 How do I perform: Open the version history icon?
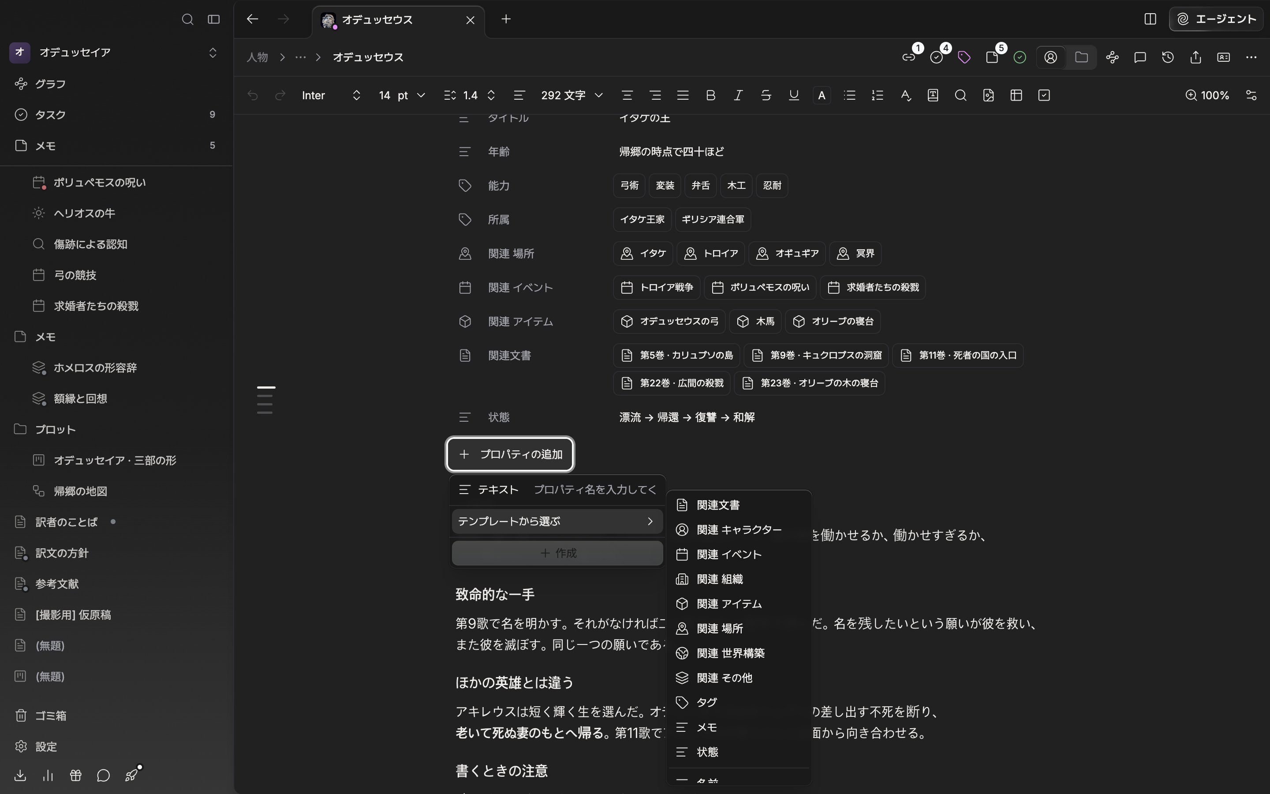(x=1168, y=57)
